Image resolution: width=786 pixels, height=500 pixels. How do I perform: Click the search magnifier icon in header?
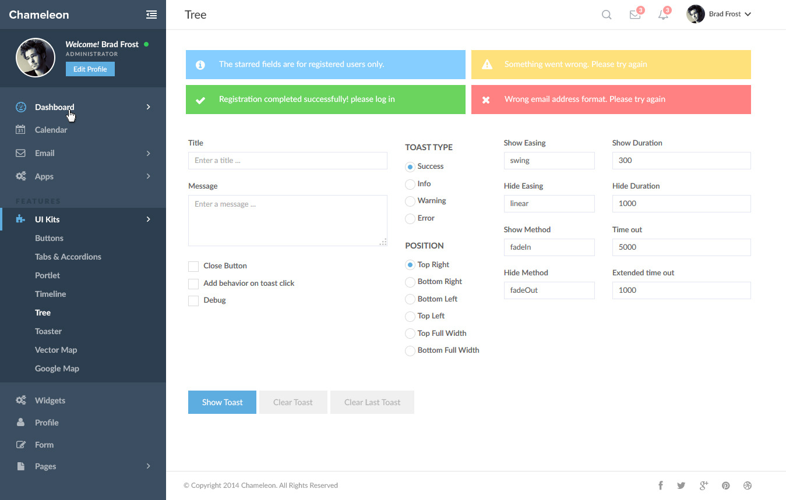pos(607,15)
